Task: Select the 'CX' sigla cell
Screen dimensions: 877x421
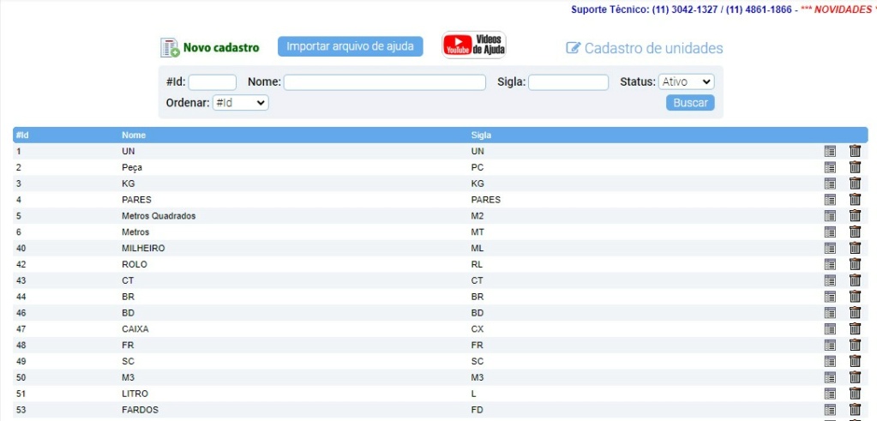Action: (x=478, y=329)
